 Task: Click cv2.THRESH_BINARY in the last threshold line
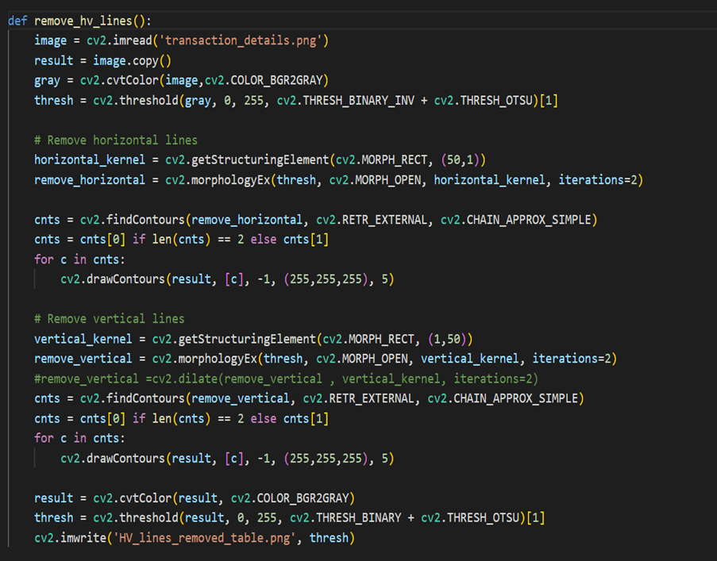[x=345, y=518]
